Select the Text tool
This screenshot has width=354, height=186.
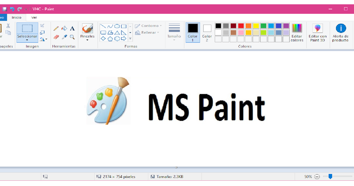(72, 29)
